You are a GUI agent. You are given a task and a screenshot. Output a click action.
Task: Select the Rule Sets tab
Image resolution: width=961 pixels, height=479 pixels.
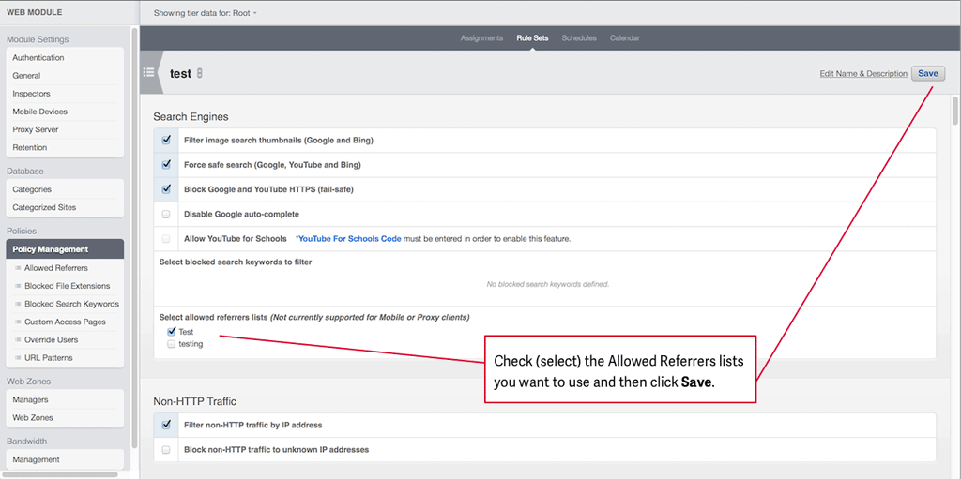pos(532,38)
